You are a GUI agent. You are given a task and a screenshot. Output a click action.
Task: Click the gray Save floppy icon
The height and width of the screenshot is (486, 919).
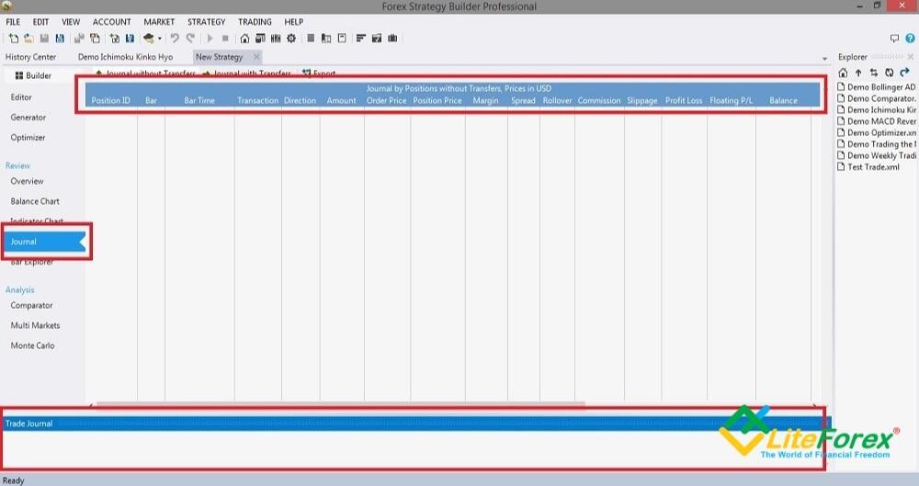[44, 39]
